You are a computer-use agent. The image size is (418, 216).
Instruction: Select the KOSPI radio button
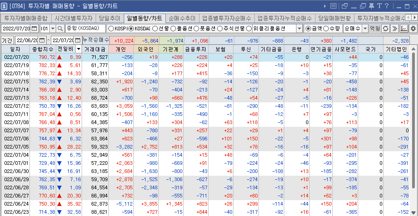click(x=111, y=29)
